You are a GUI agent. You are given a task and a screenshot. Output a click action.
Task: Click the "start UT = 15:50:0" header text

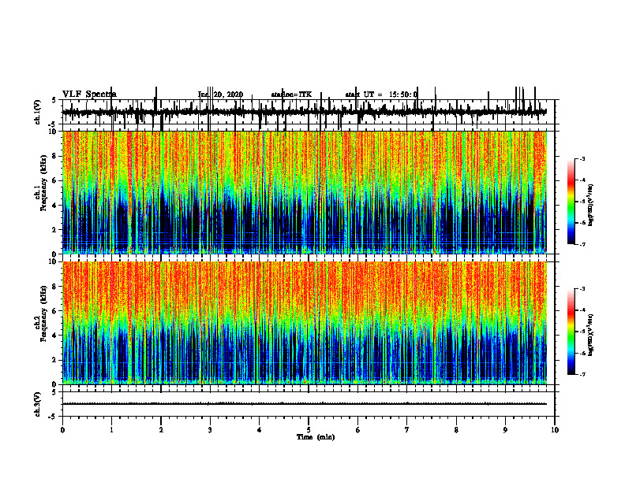[381, 95]
